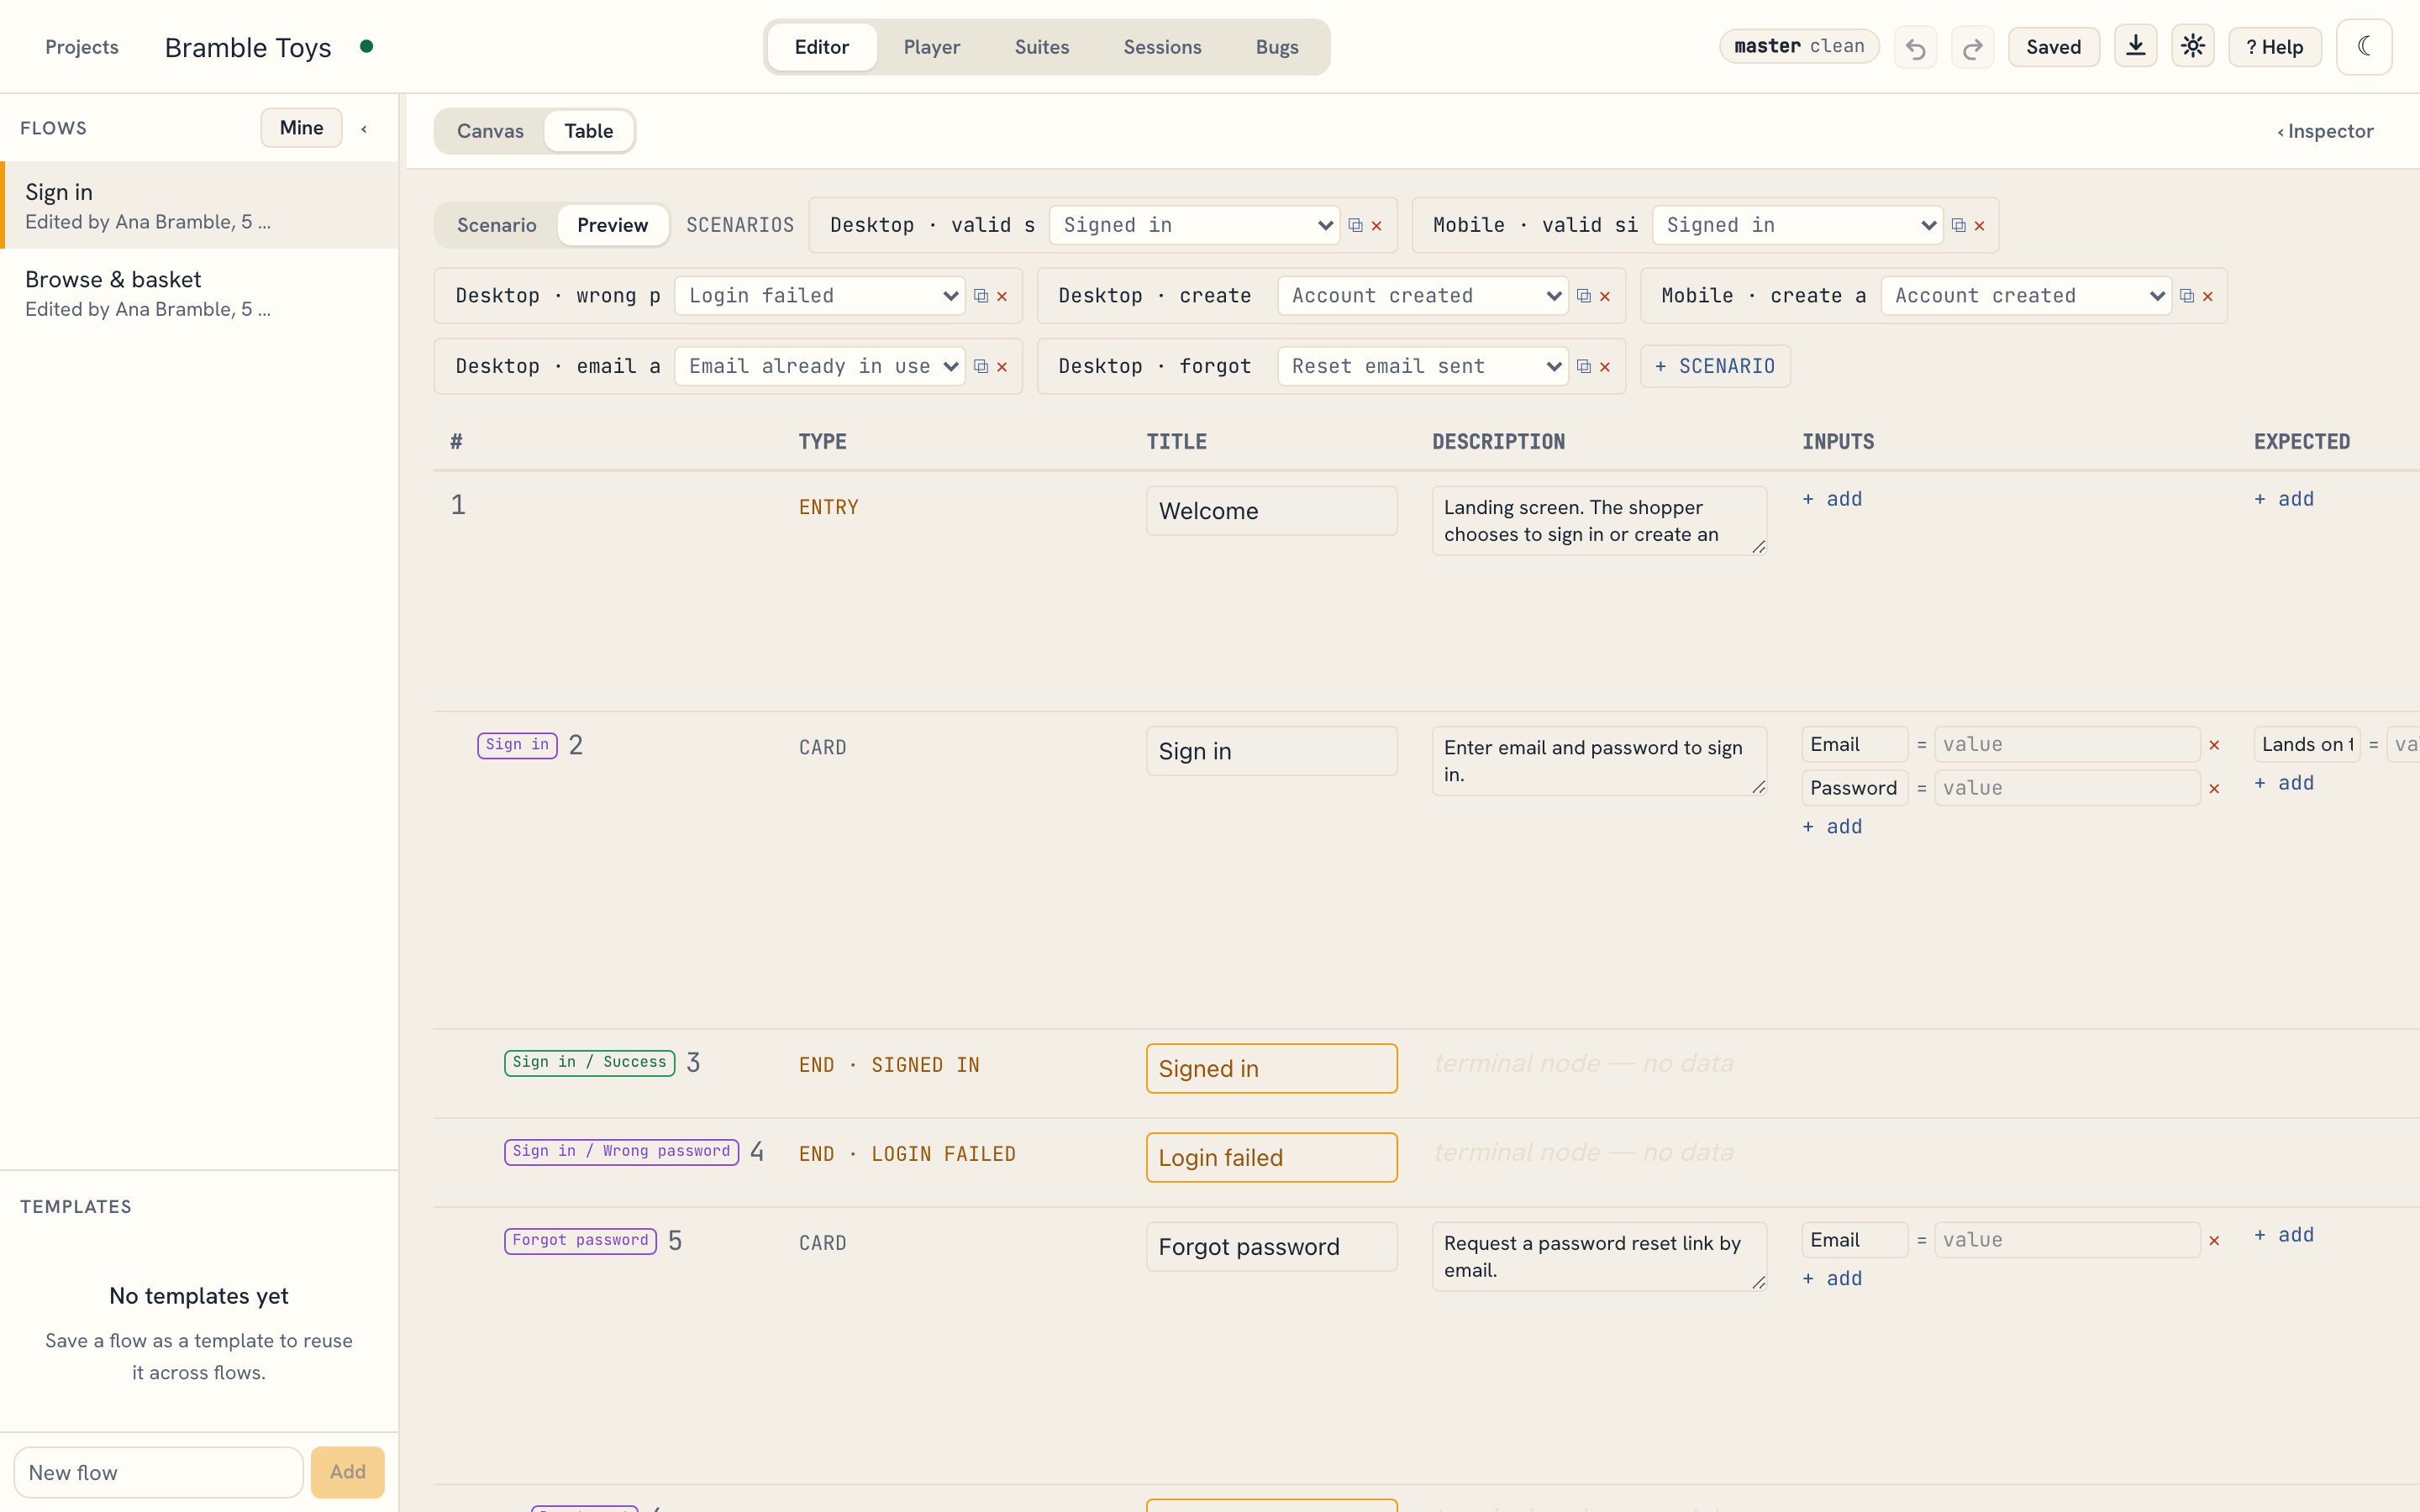Delete the Desktop valid sign-in scenario
2420x1512 pixels.
point(1377,226)
